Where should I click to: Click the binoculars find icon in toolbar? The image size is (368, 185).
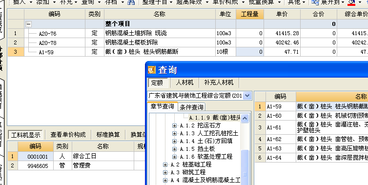(x=131, y=2)
